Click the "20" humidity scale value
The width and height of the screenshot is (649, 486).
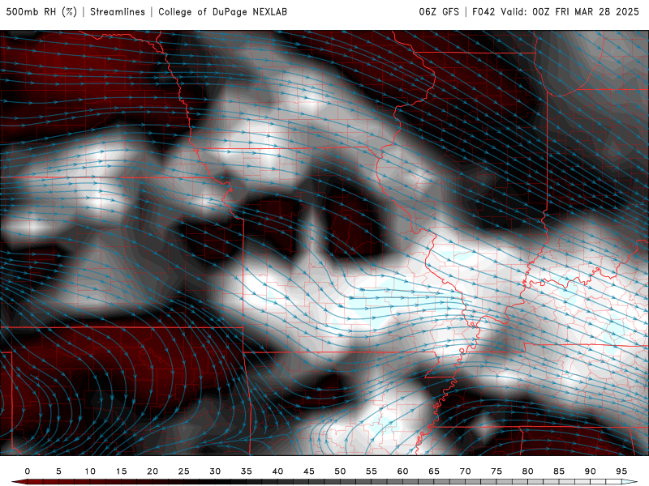153,471
